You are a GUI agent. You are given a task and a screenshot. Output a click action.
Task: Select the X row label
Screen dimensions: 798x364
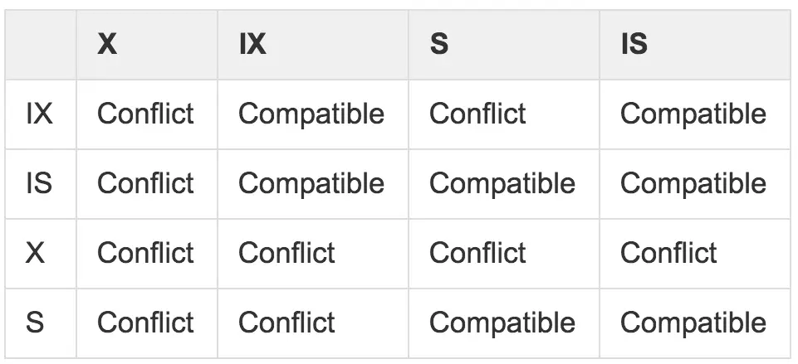pyautogui.click(x=35, y=253)
